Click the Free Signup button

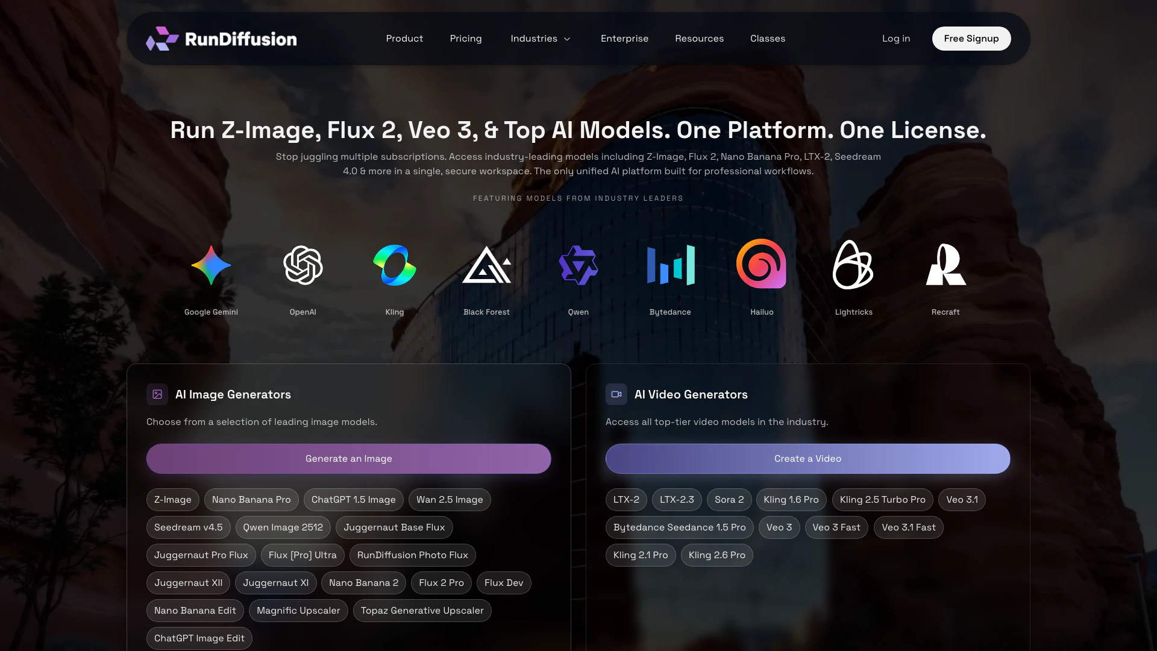click(x=971, y=39)
